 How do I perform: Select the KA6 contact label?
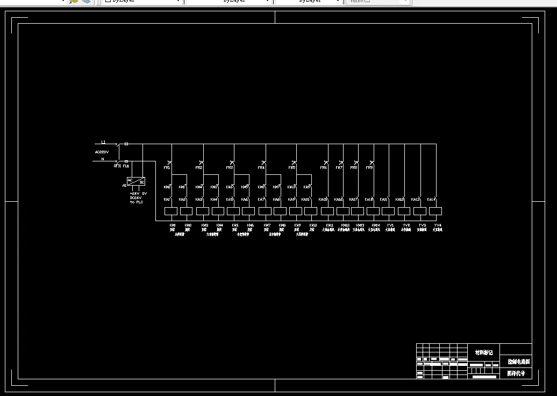click(x=245, y=200)
